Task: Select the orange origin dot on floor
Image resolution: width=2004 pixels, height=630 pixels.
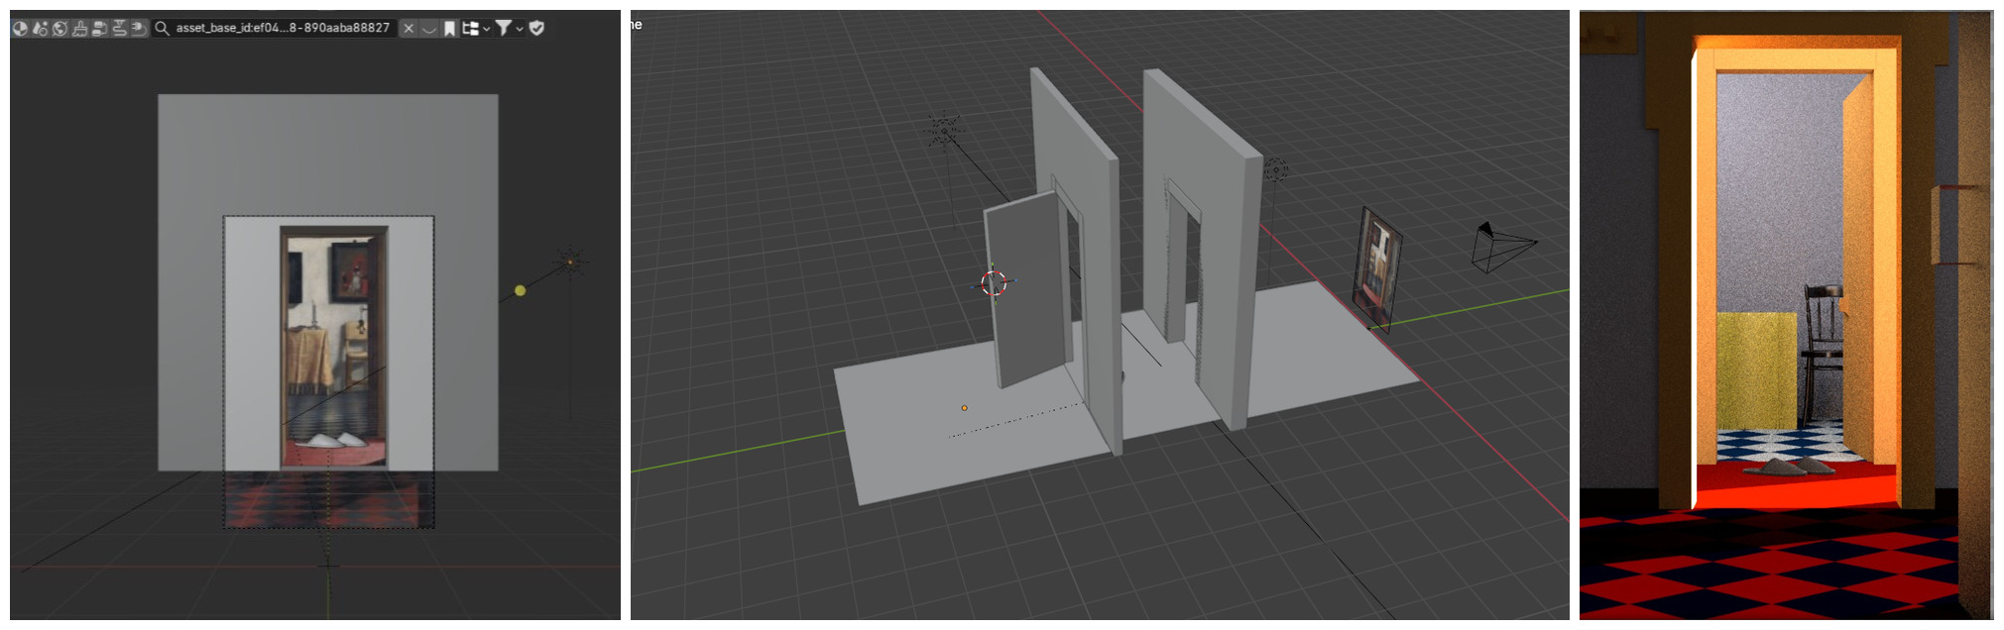Action: click(x=964, y=407)
